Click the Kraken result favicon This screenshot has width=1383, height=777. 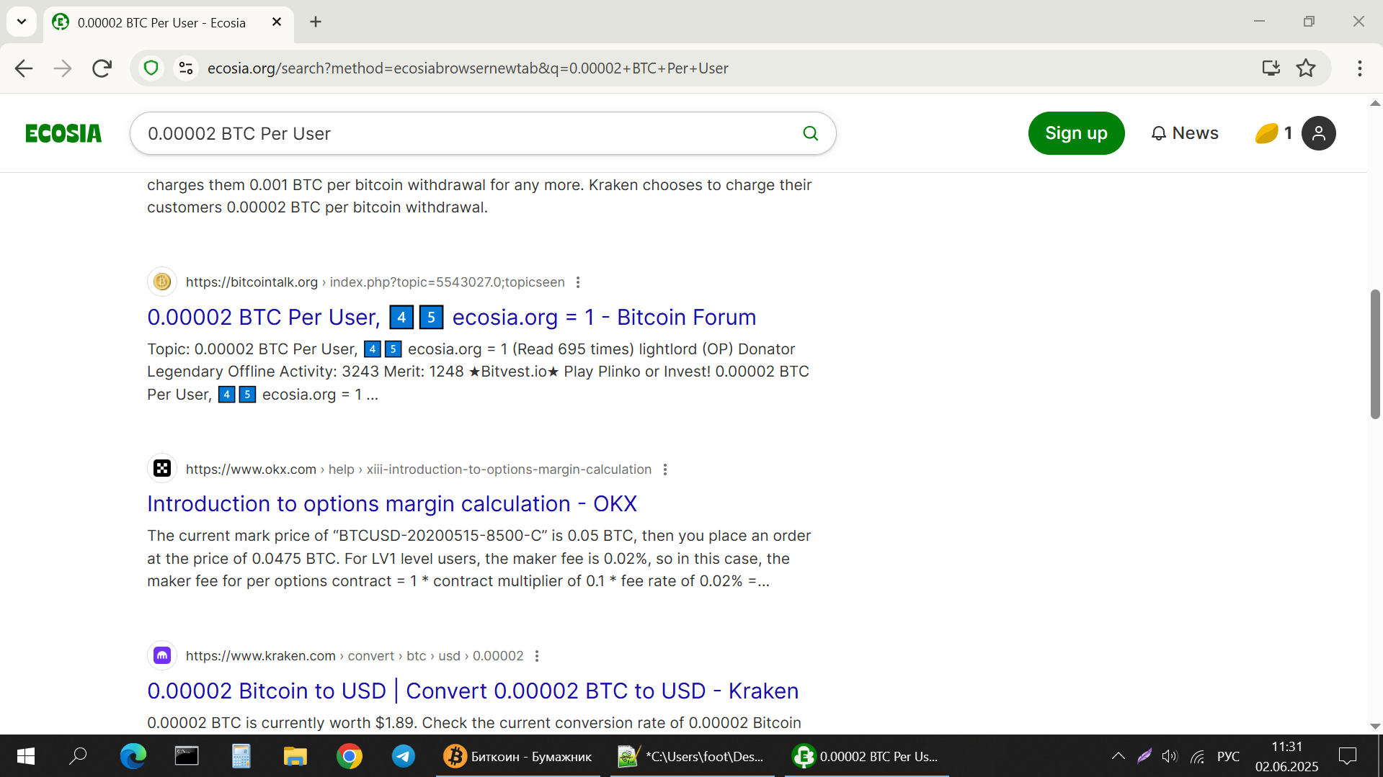pos(162,655)
